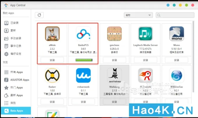Image resolution: width=198 pixels, height=118 pixels.
Task: Click the preferences gear icon
Action: (x=6, y=54)
